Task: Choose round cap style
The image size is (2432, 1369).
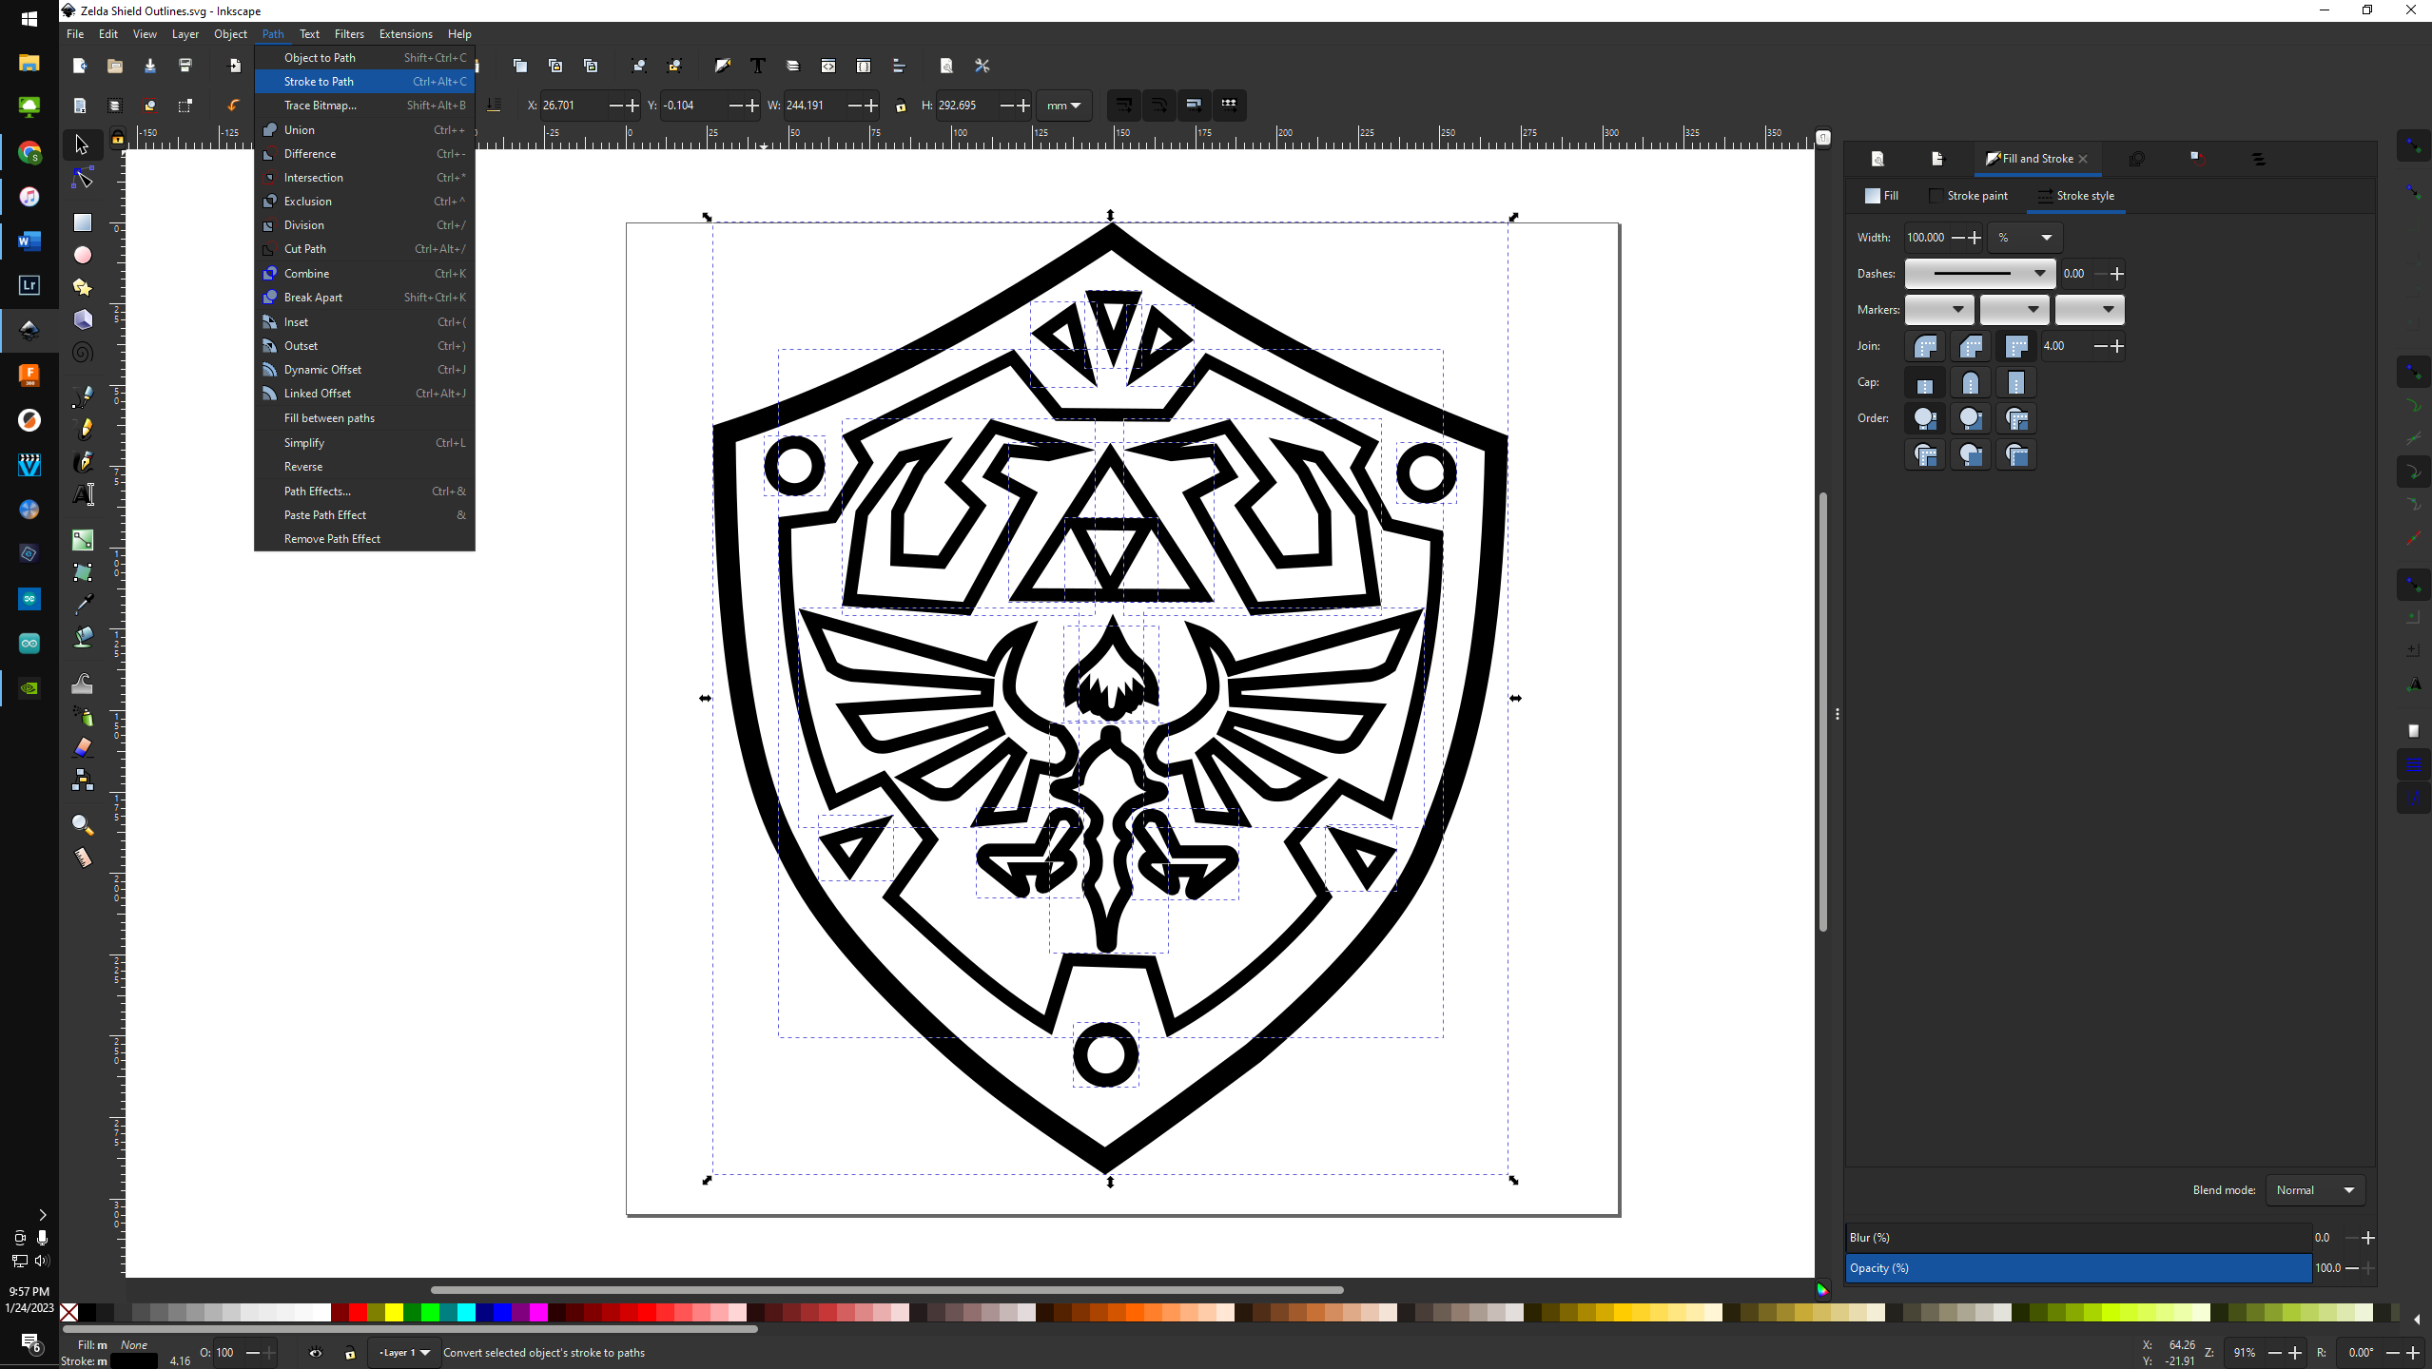Action: 1970,383
